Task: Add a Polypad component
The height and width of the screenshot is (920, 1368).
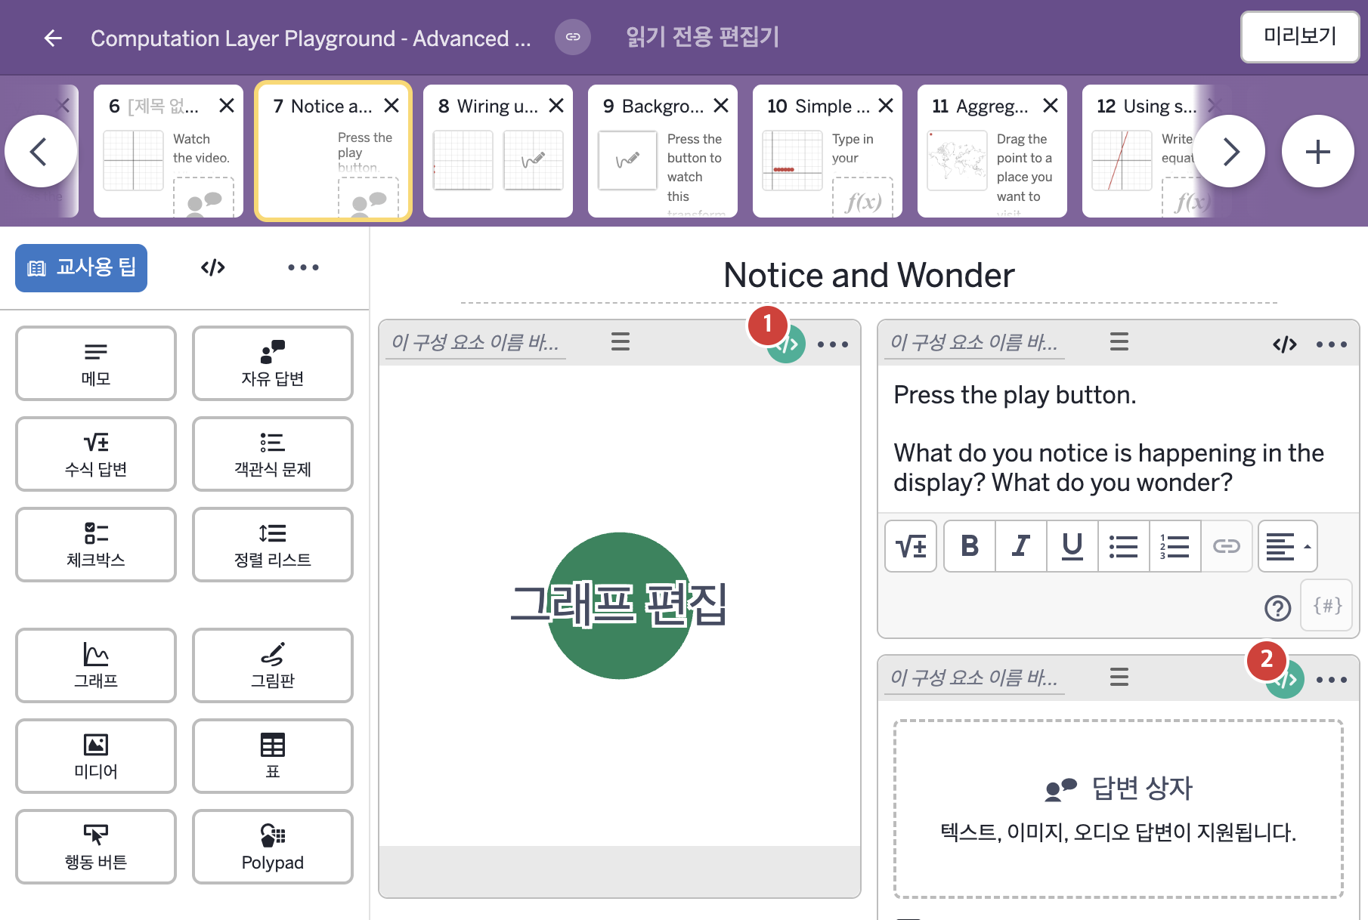Action: click(x=273, y=847)
